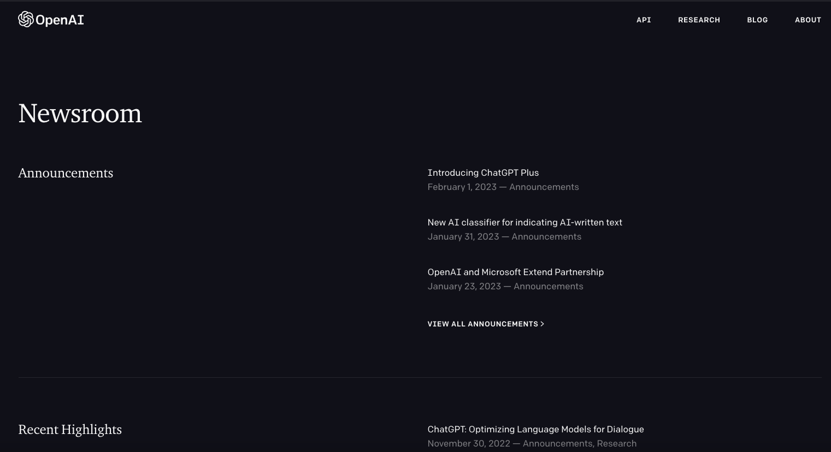This screenshot has height=452, width=831.
Task: Open the Research navigation link
Action: [699, 20]
